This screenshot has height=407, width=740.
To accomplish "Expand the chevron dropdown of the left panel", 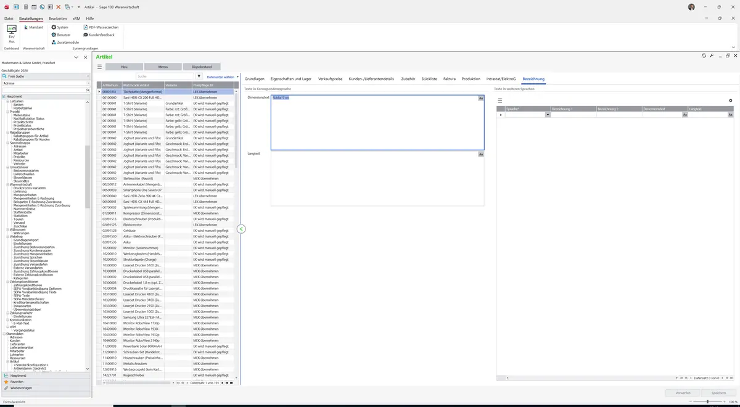I will click(76, 57).
